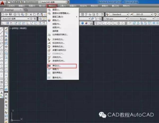Select the Rotate tool in Modify toolbar
Screen dimensions: 159x123
coord(6,50)
